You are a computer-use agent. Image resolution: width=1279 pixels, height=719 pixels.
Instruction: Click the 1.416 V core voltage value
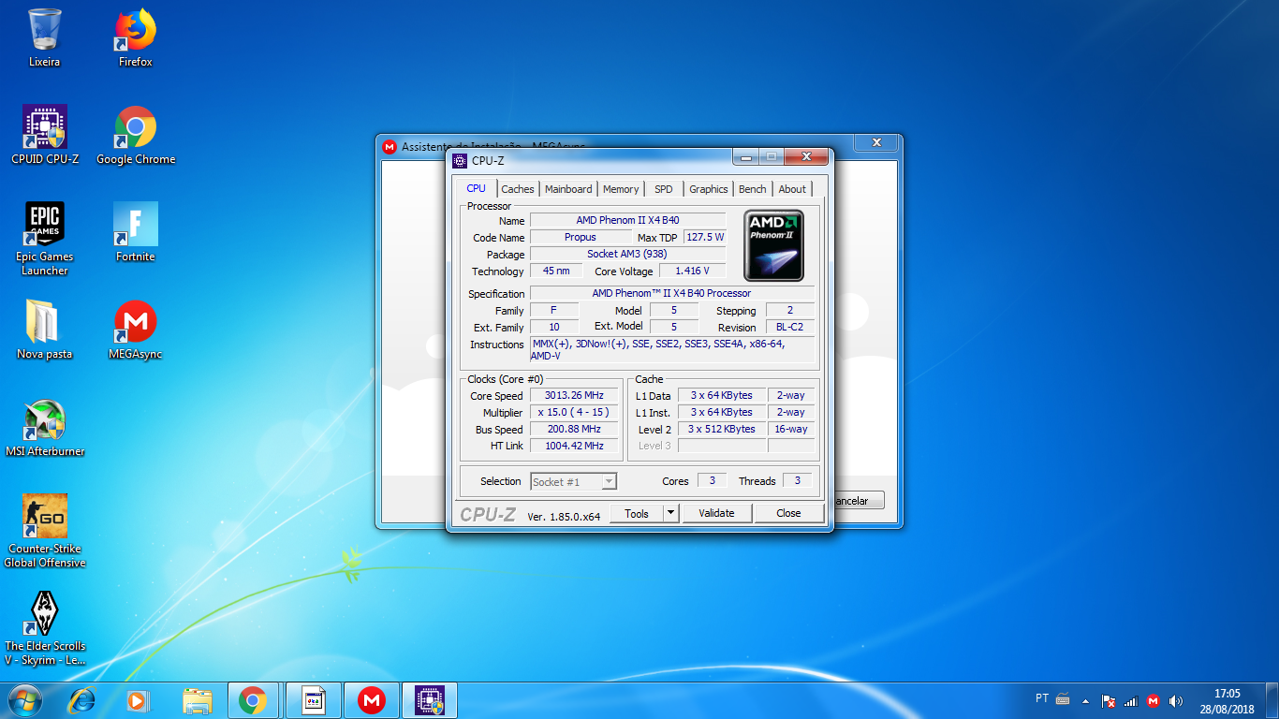(692, 271)
